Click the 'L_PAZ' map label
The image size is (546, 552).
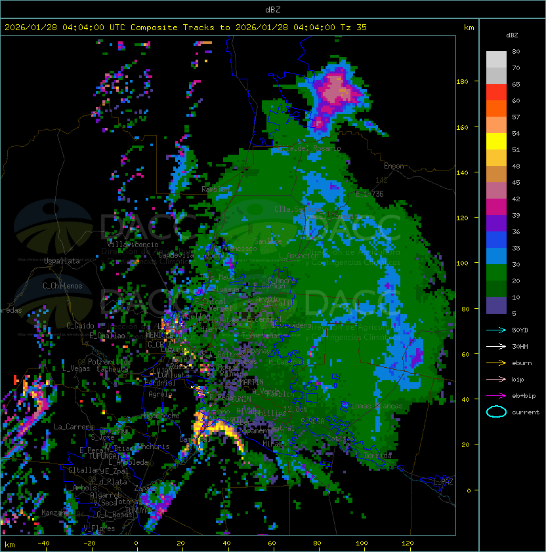pyautogui.click(x=444, y=482)
